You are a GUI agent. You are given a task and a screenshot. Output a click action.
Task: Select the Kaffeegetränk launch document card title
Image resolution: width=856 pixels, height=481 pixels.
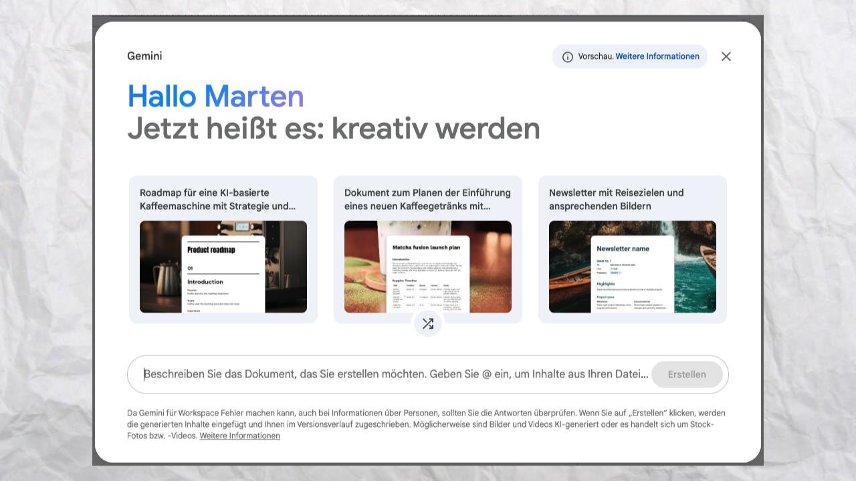[x=427, y=199]
